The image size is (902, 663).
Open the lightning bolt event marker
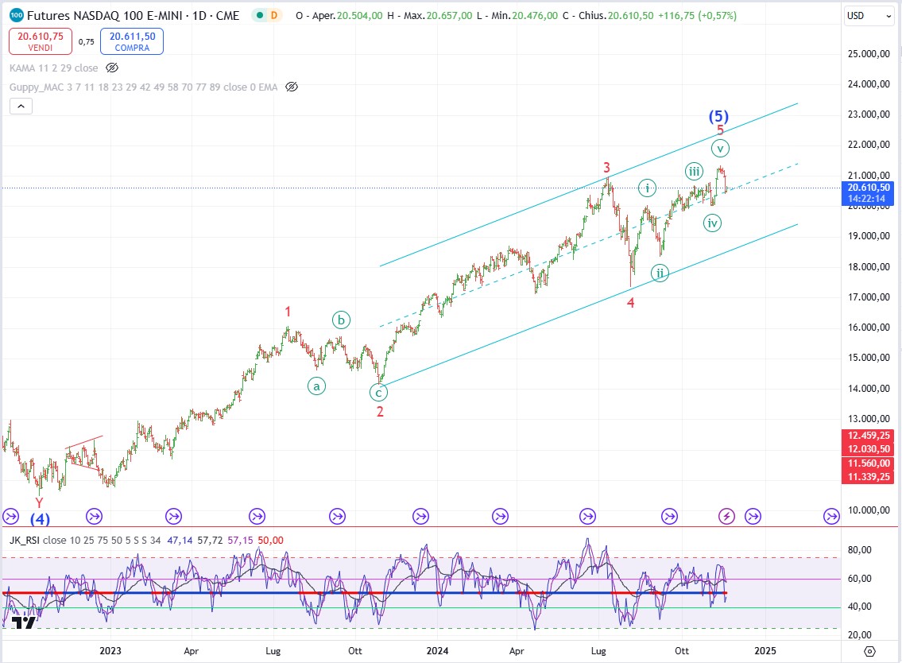[x=726, y=516]
